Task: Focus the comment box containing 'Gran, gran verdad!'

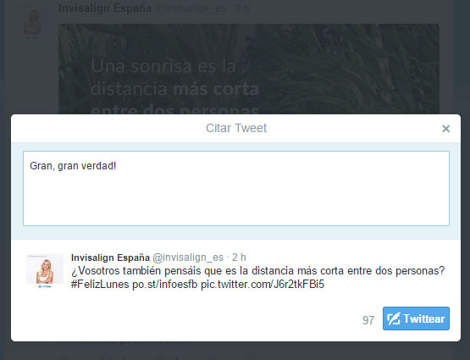Action: (x=236, y=188)
